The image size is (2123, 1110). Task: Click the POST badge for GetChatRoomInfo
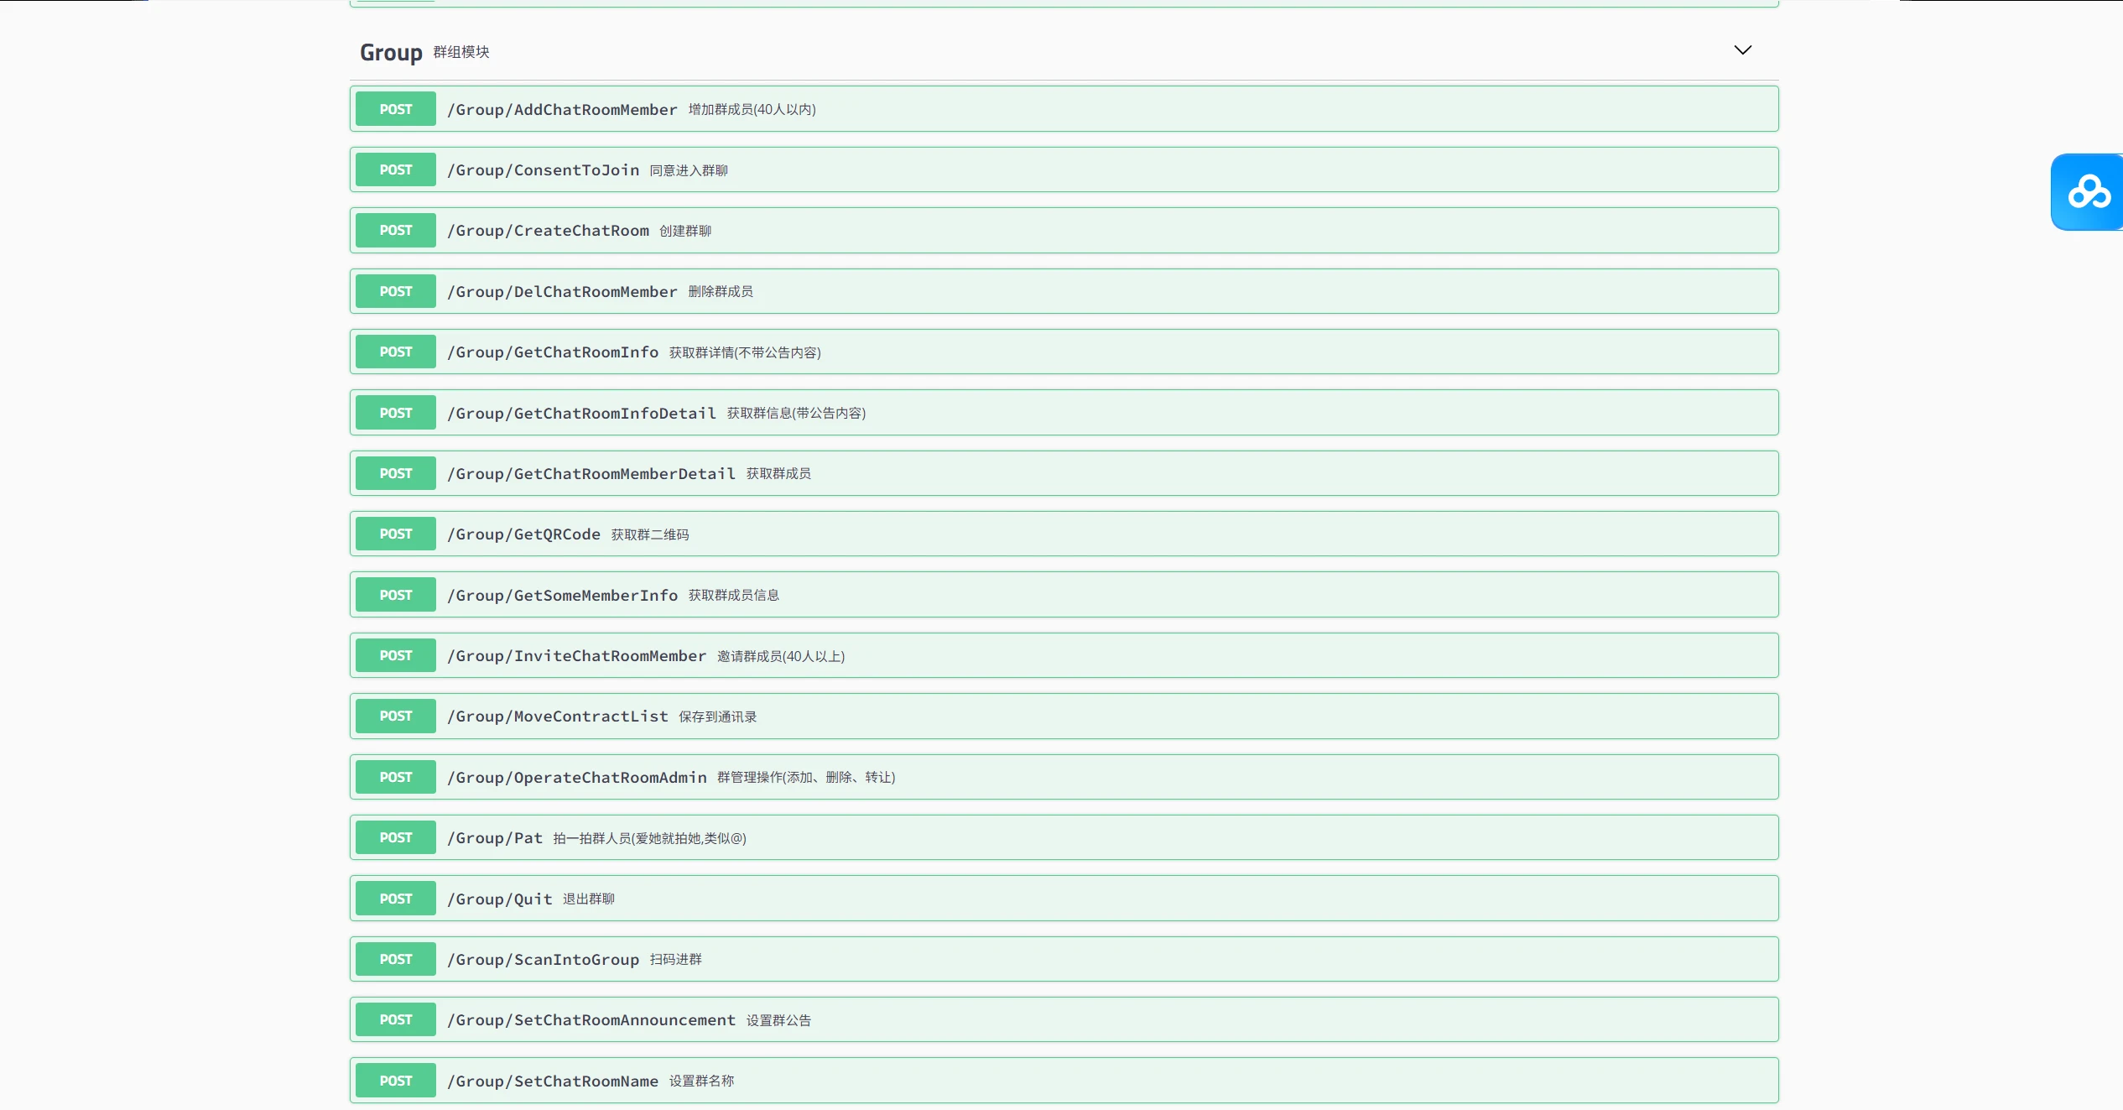point(395,352)
